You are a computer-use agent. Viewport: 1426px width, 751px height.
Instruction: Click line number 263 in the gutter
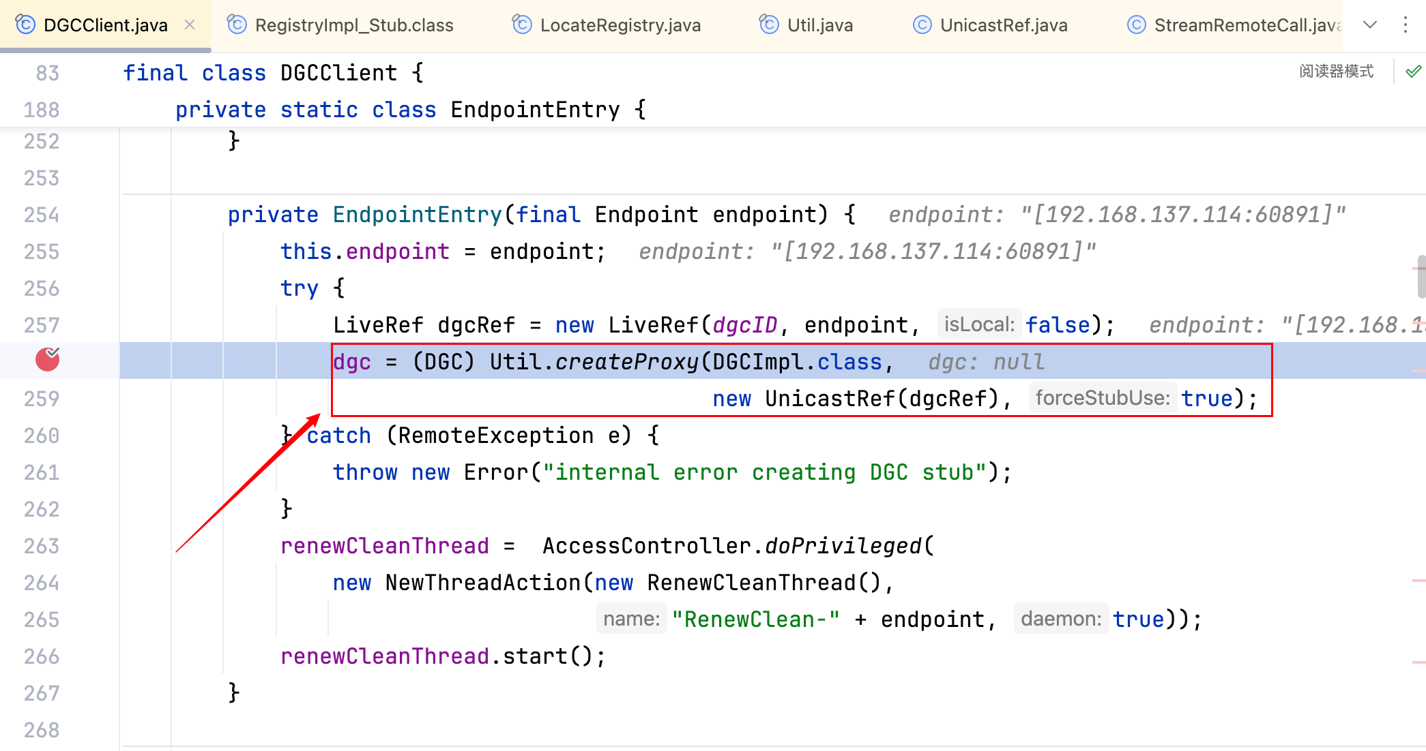42,546
